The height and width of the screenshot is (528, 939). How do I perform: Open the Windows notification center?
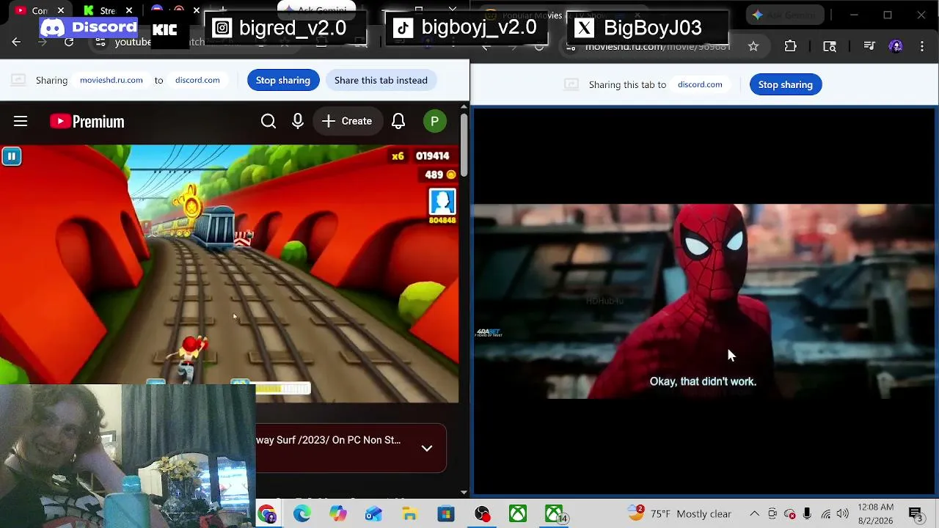[916, 514]
